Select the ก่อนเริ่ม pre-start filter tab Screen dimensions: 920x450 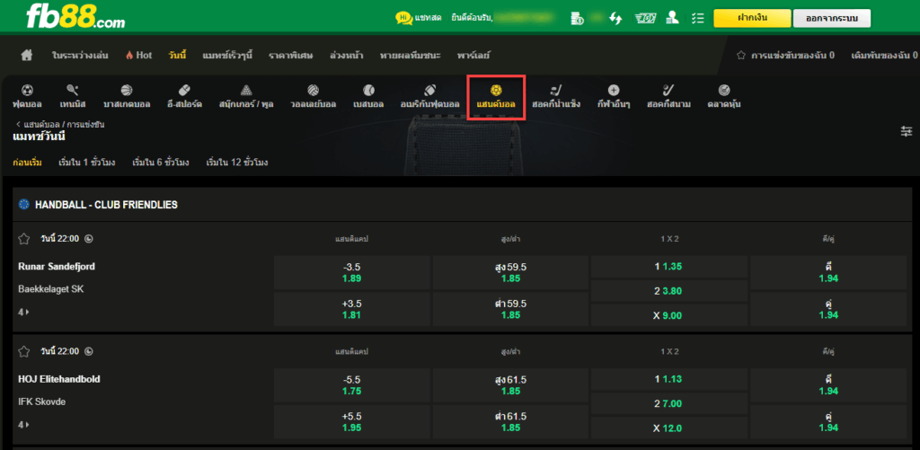[27, 162]
